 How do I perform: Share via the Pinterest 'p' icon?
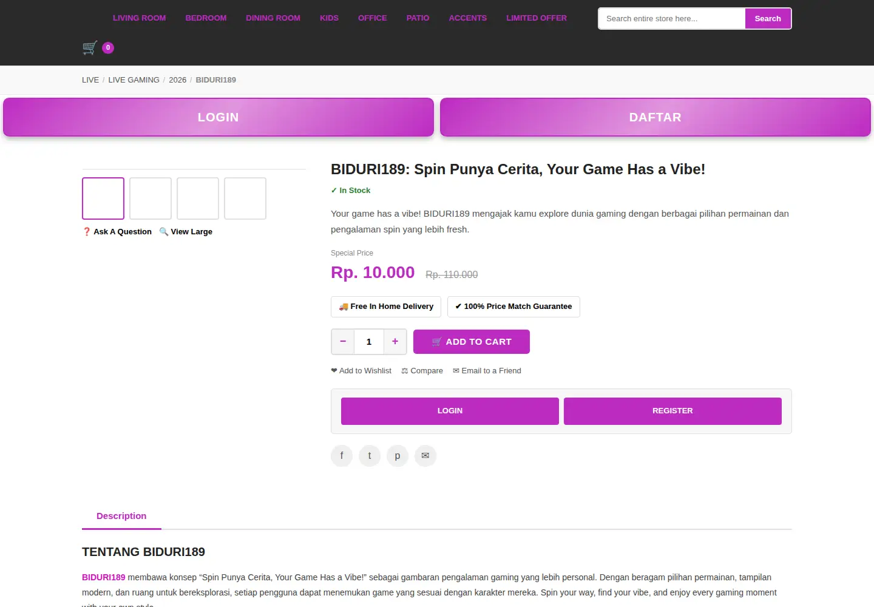(x=398, y=456)
